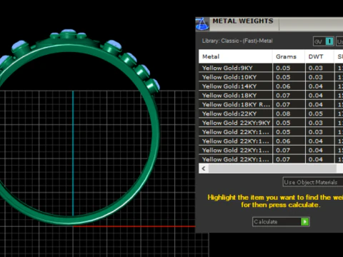Select the Yellow Gold:22KY row
The width and height of the screenshot is (343, 257).
coord(271,114)
